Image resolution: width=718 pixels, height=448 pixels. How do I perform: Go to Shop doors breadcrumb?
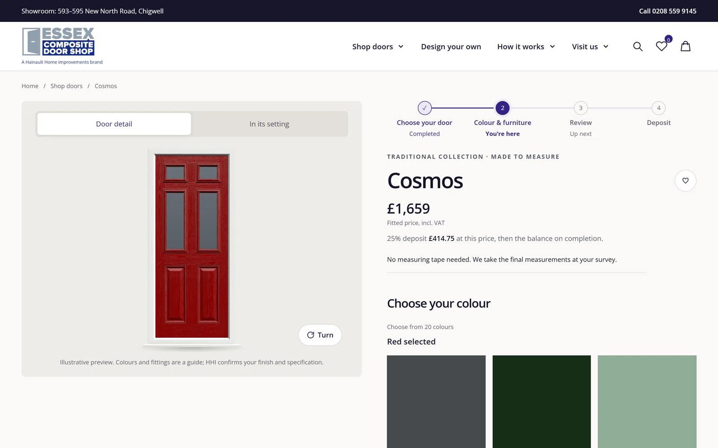point(66,86)
